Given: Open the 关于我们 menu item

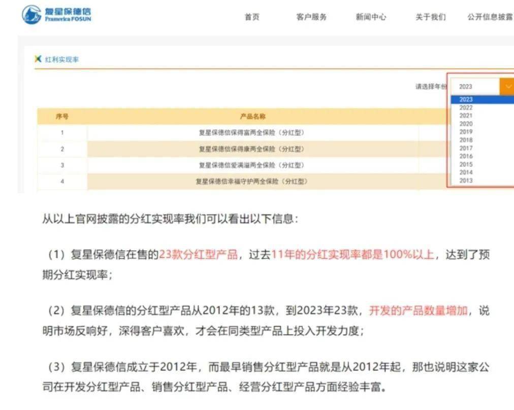Looking at the screenshot, I should pos(430,17).
